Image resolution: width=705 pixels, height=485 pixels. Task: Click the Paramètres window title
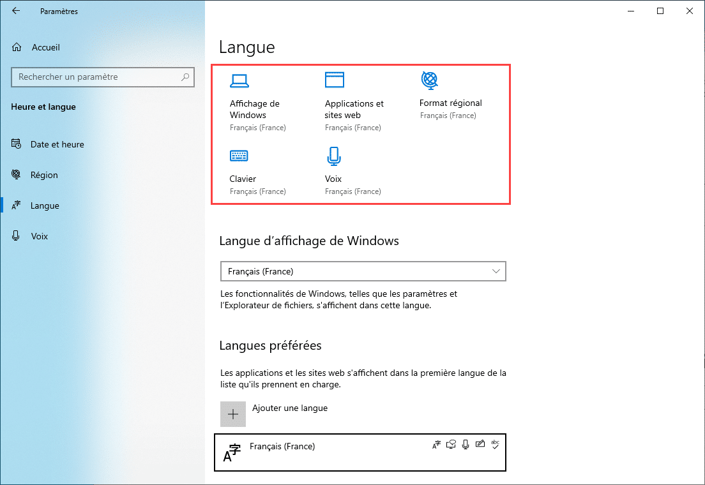(x=59, y=11)
